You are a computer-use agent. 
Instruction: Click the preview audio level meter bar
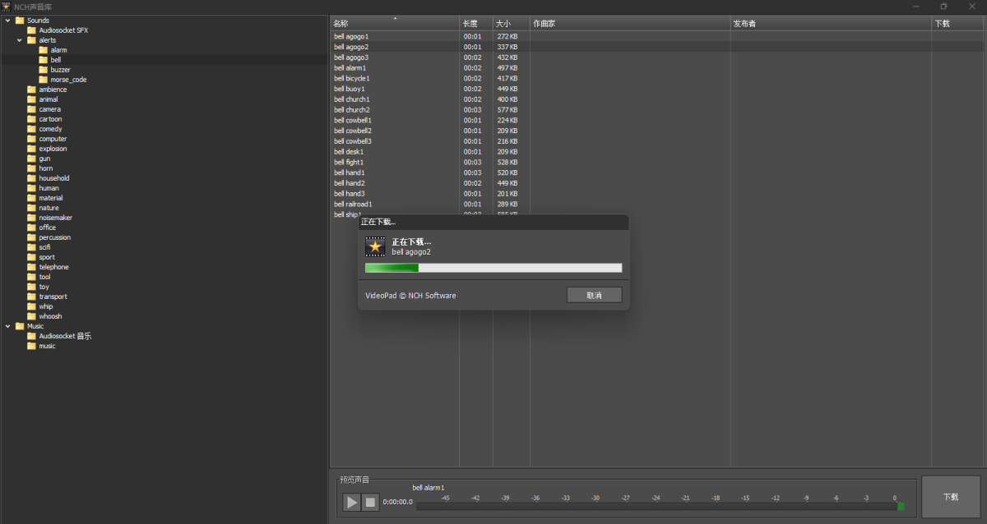pyautogui.click(x=658, y=507)
